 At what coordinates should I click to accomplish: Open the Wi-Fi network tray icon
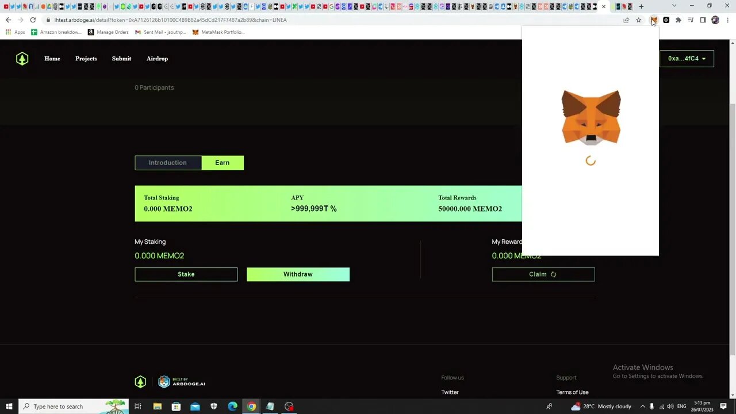click(661, 407)
